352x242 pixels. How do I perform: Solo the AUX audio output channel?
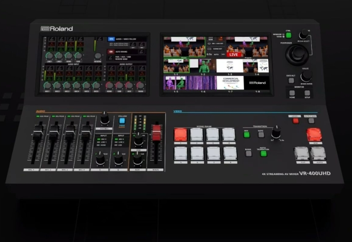point(131,79)
